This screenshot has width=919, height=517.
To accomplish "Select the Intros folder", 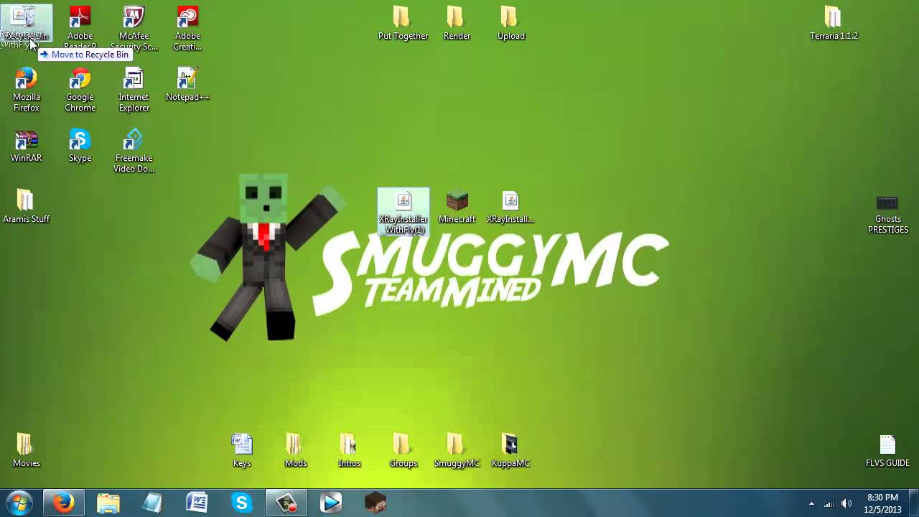I will (x=349, y=451).
